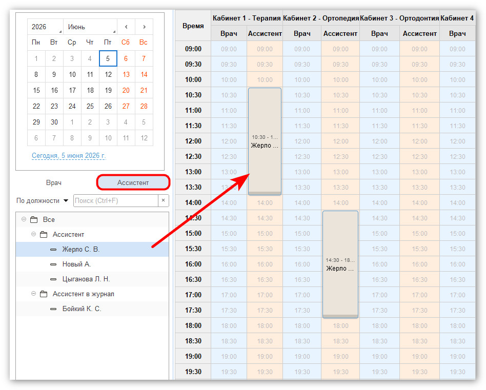Click the Ассистент subheader under Кабинет 3
The image size is (486, 390).
pos(420,33)
